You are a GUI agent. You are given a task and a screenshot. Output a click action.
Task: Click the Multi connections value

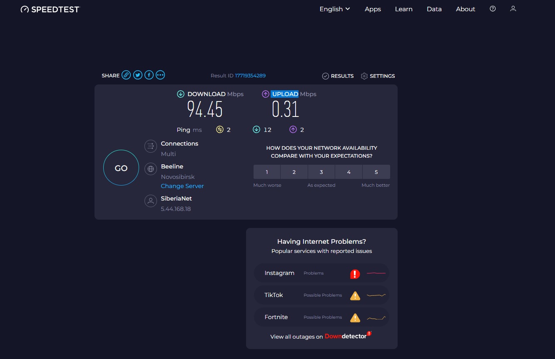tap(169, 154)
